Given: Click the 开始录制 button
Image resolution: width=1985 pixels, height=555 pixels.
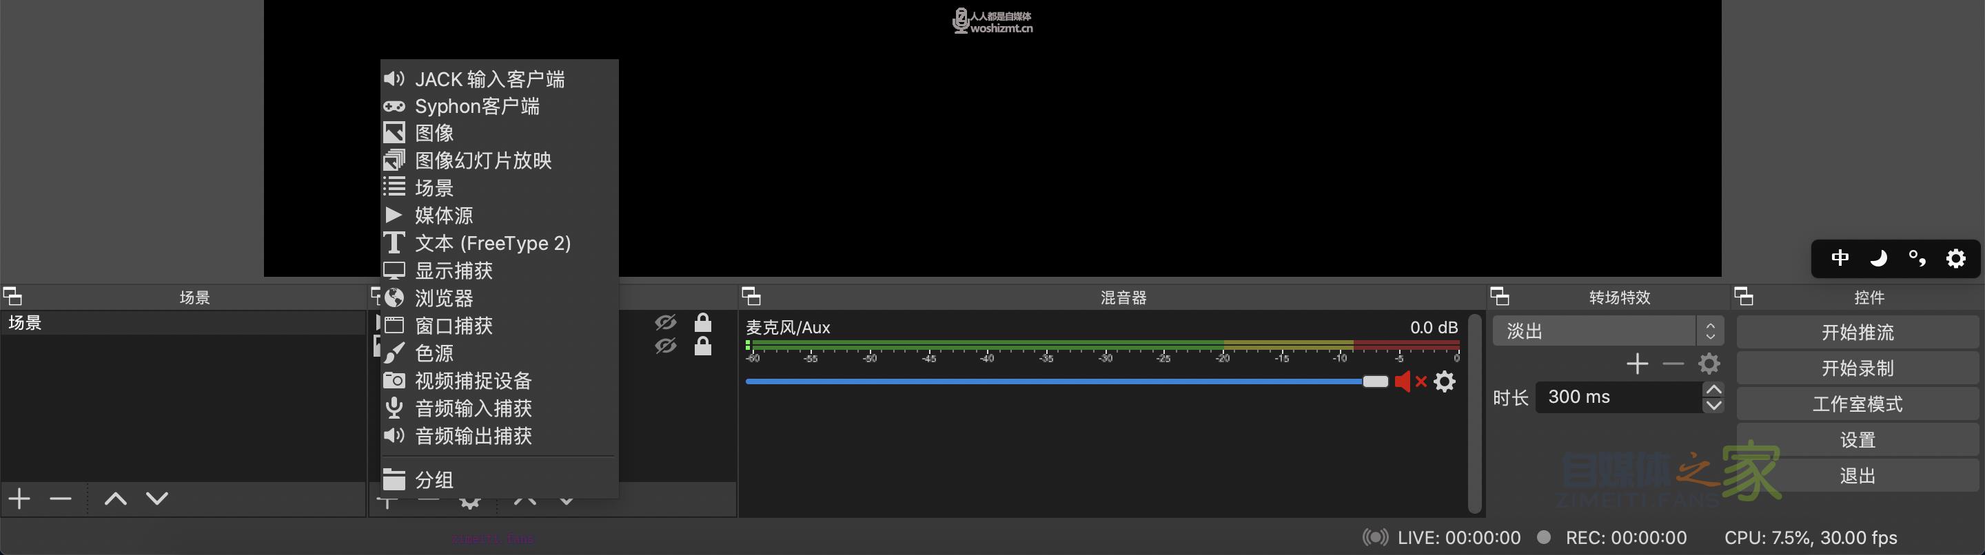Looking at the screenshot, I should pyautogui.click(x=1857, y=368).
